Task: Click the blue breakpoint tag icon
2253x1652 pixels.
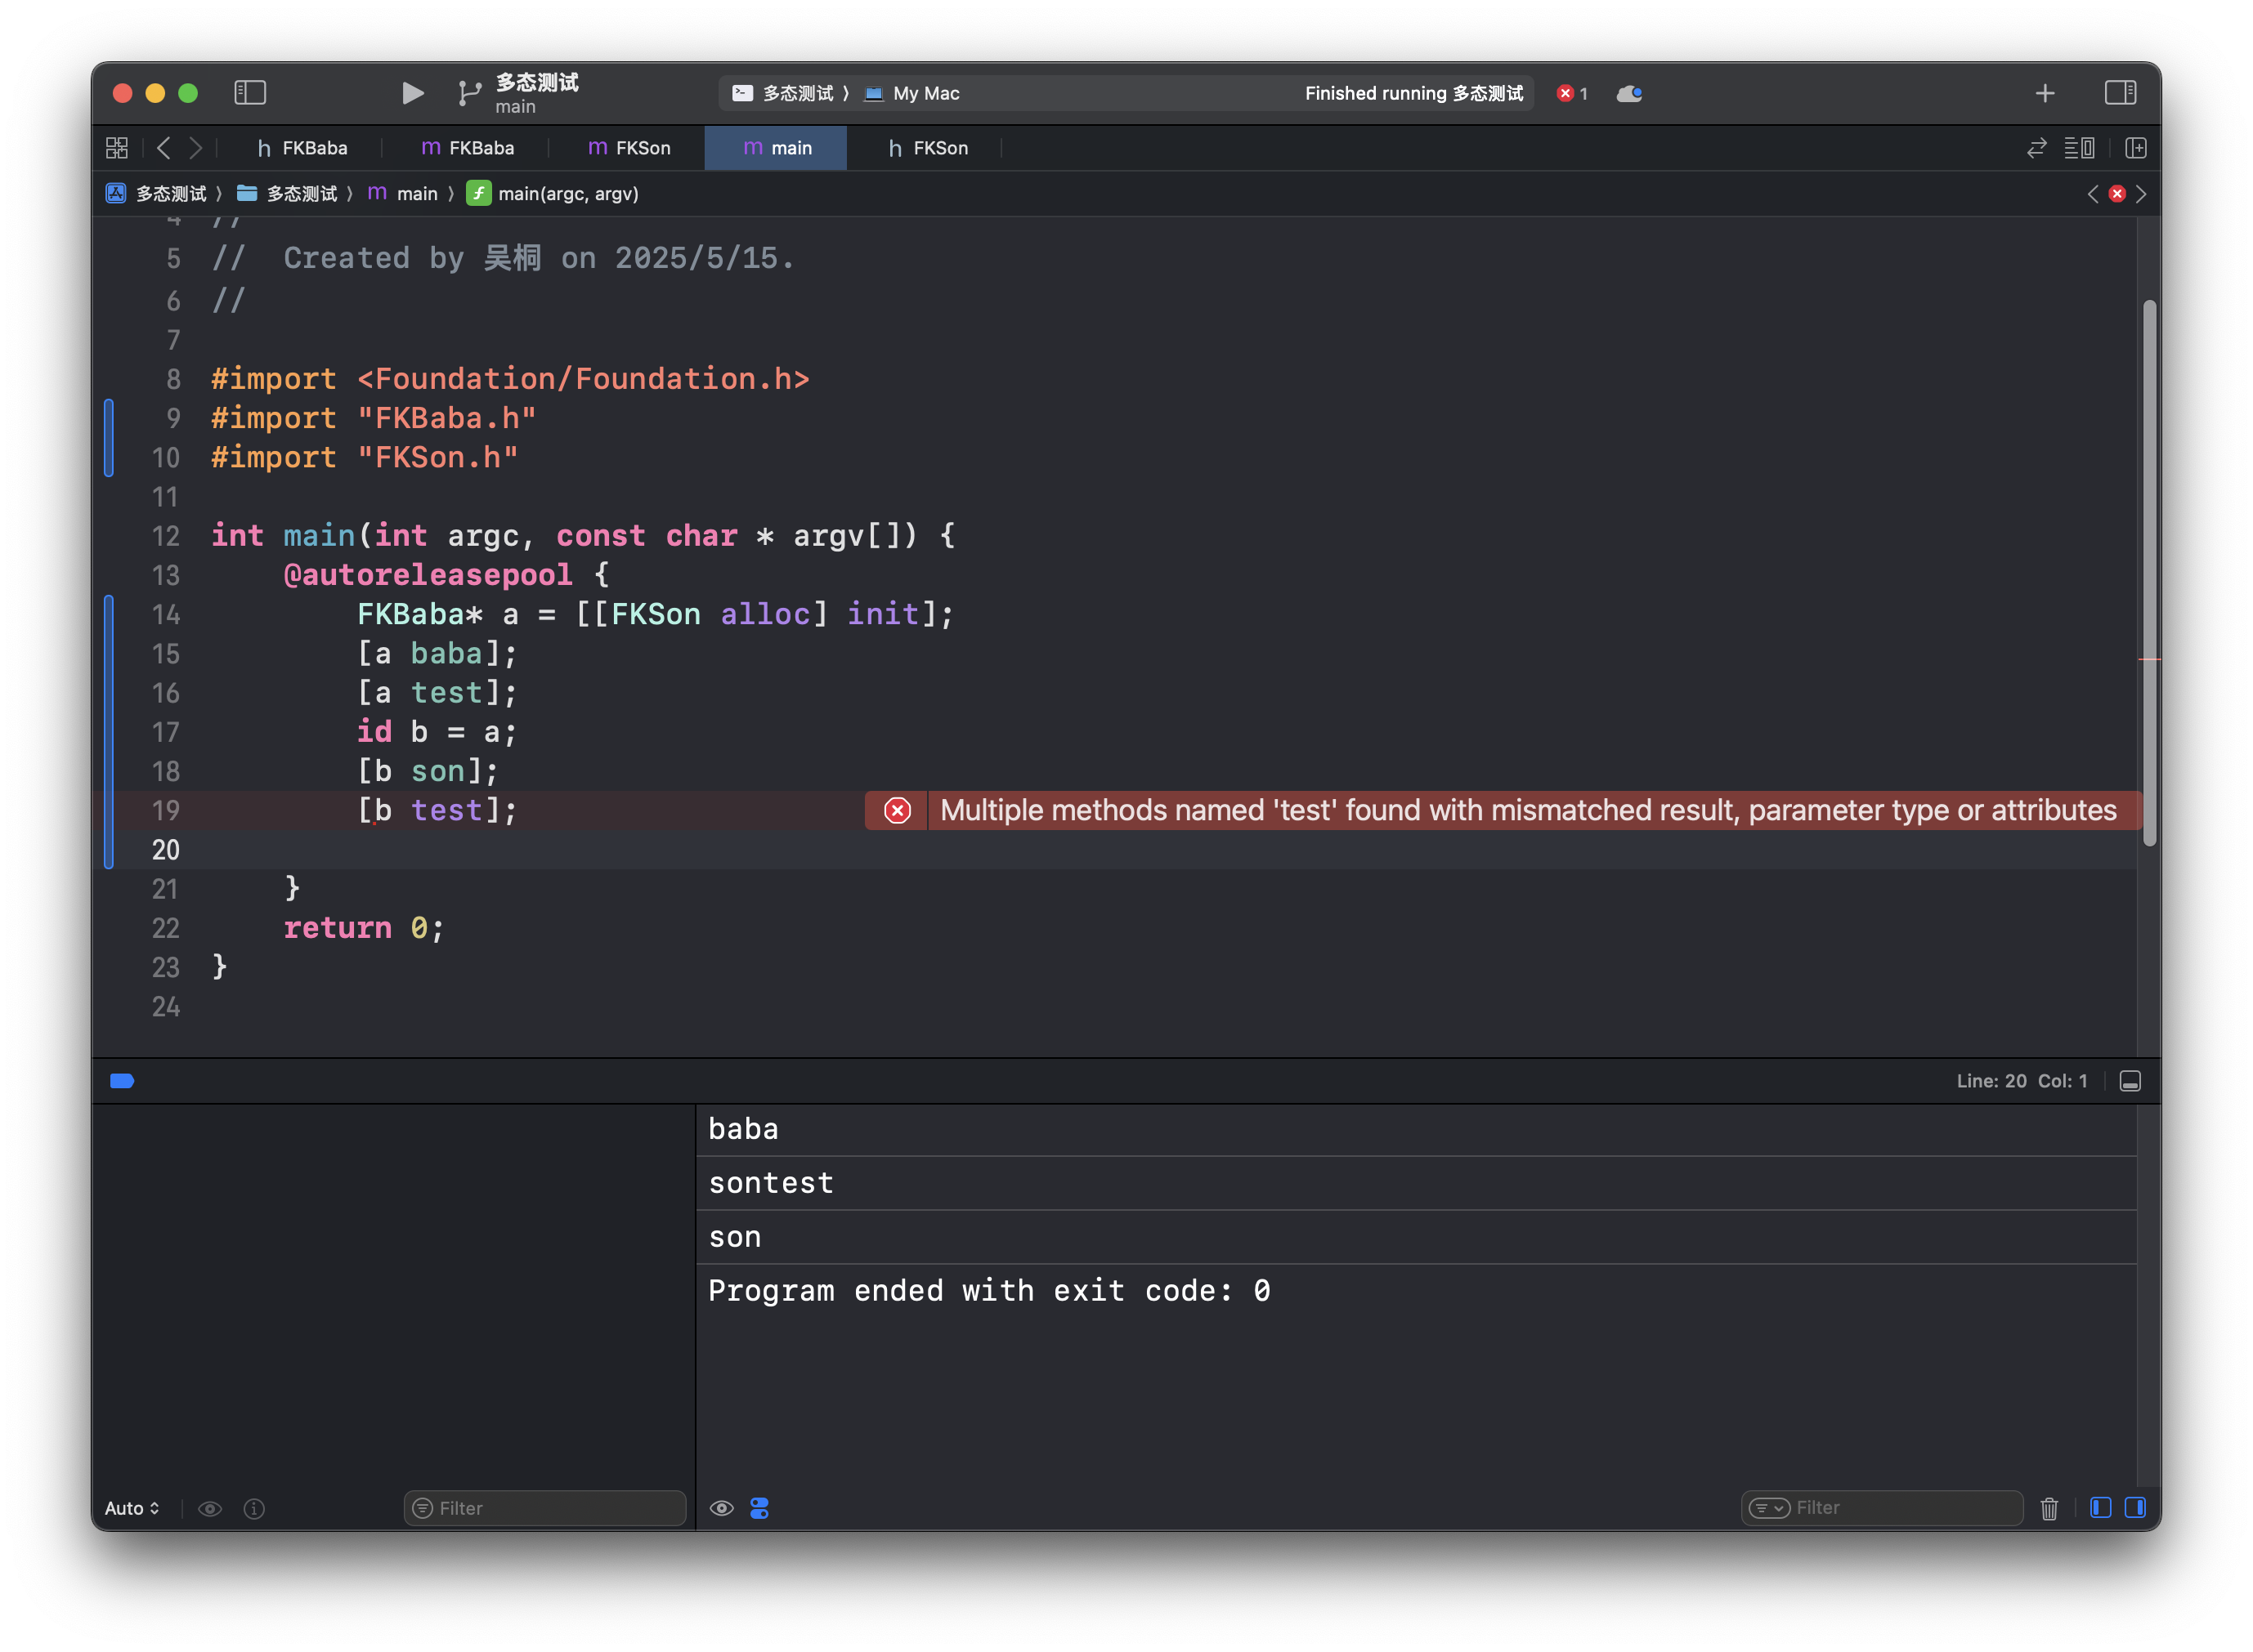Action: [122, 1081]
